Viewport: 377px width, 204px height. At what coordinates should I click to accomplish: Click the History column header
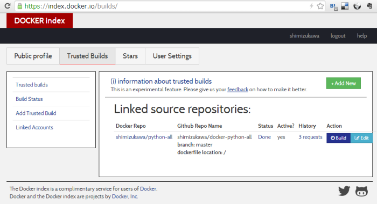pos(307,126)
